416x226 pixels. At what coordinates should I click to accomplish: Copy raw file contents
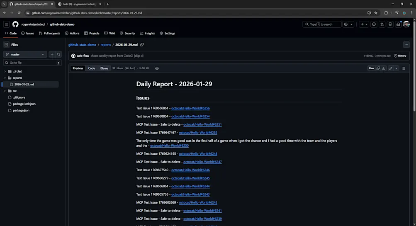pyautogui.click(x=378, y=68)
